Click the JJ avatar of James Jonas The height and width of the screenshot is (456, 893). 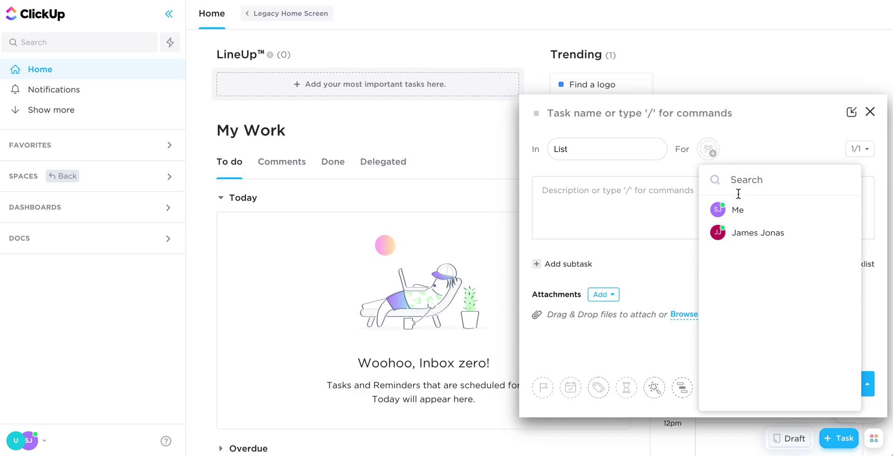[x=718, y=232]
